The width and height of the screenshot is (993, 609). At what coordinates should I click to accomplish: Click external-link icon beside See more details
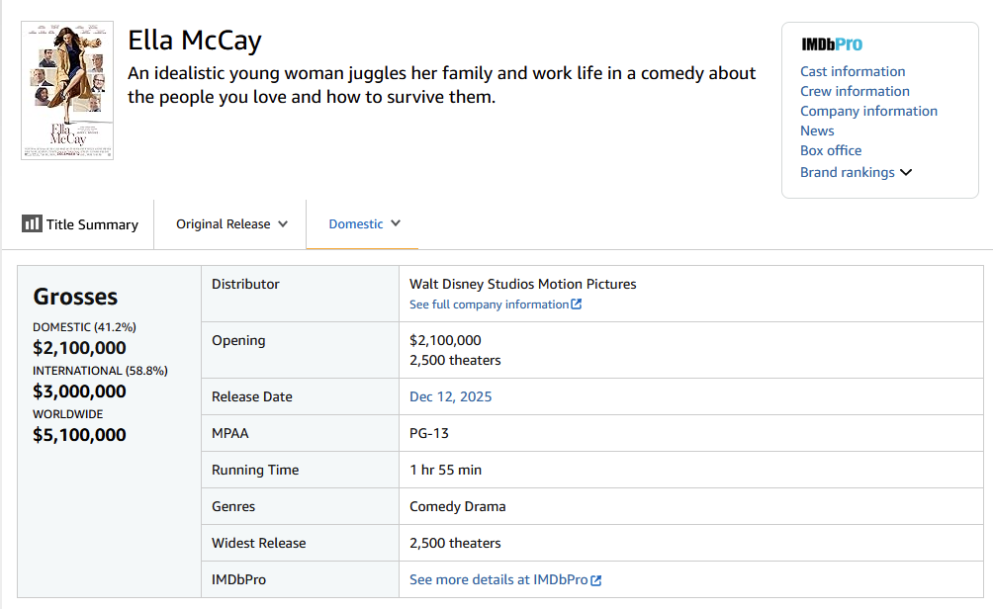[596, 580]
